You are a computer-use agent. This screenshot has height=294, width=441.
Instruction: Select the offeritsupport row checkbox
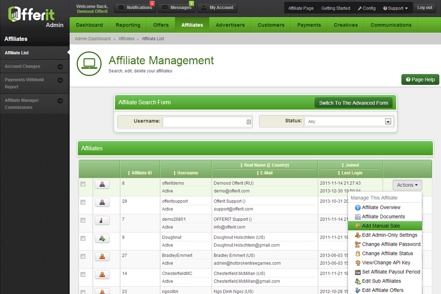tap(83, 202)
